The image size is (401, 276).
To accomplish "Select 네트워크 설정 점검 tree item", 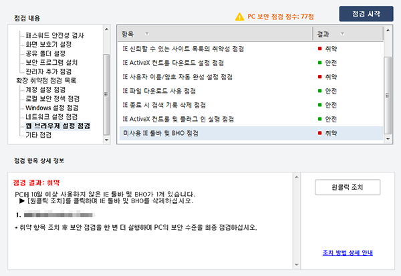I will [51, 117].
